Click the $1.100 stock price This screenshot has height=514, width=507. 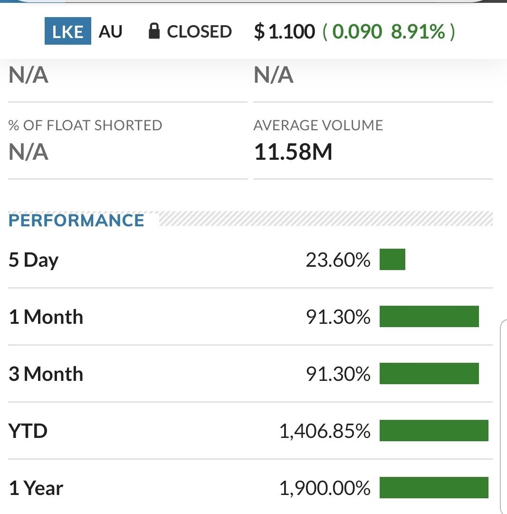(x=284, y=32)
